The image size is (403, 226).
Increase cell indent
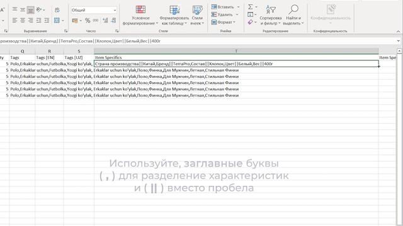[47, 20]
